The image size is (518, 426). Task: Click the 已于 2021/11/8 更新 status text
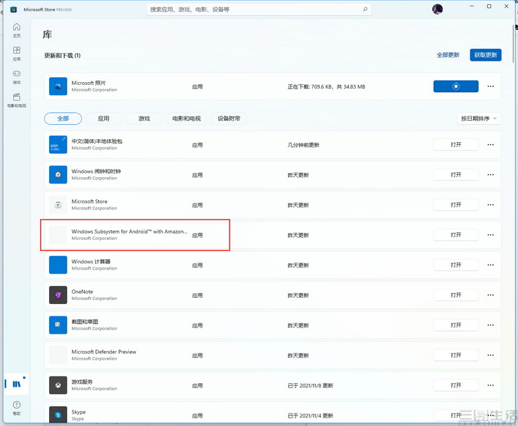click(x=310, y=385)
